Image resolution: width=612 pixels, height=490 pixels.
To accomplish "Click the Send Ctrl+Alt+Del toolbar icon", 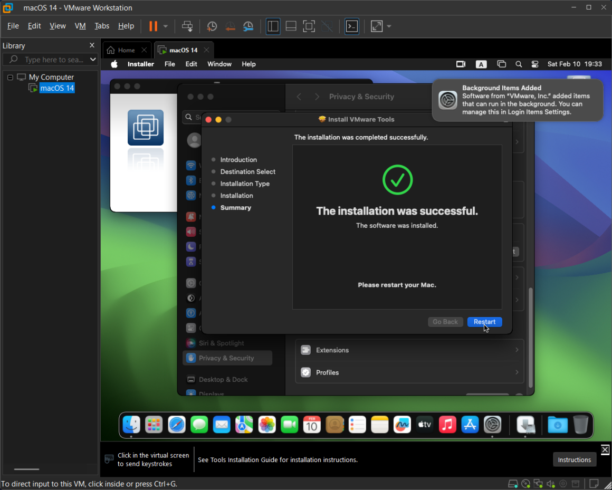I will [187, 26].
